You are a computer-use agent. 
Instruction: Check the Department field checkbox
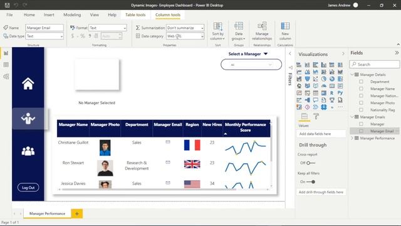pyautogui.click(x=361, y=82)
